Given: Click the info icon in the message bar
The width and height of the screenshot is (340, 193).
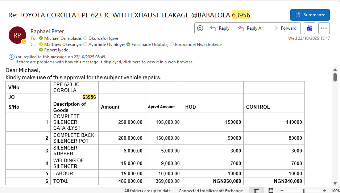Looking at the screenshot, I should point(12,57).
